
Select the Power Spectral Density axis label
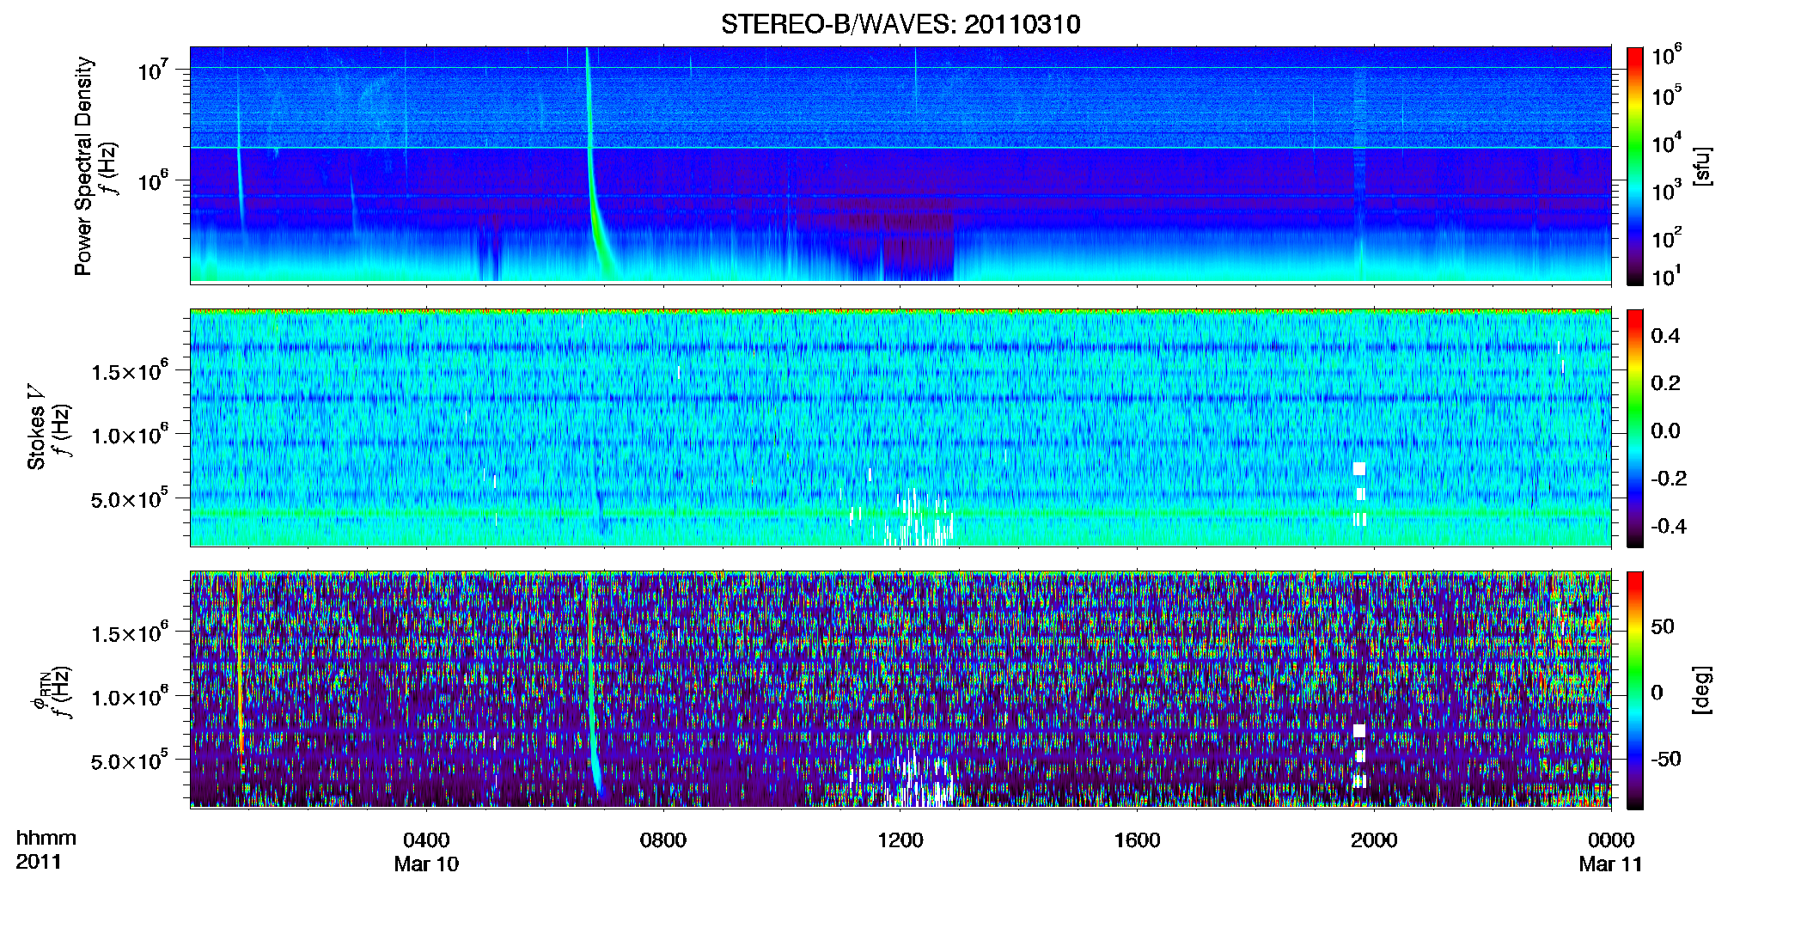(x=83, y=166)
